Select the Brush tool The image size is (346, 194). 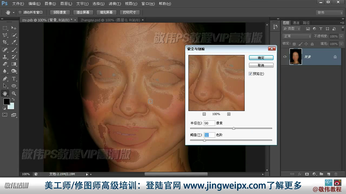(x=14, y=50)
